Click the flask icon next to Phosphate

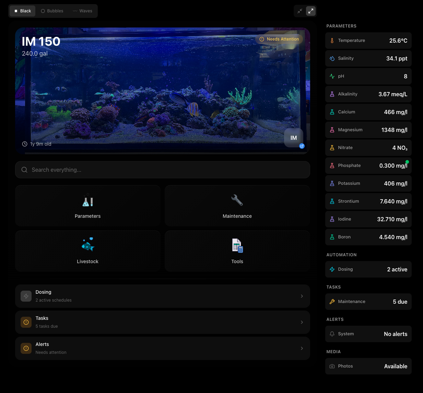(332, 166)
